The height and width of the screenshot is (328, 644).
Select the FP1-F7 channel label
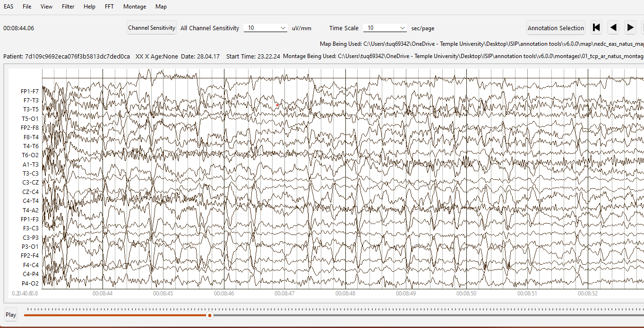tap(30, 91)
